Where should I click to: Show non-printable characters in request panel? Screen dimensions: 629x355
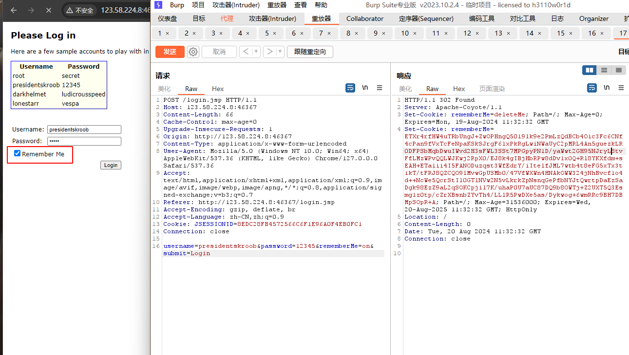[365, 88]
